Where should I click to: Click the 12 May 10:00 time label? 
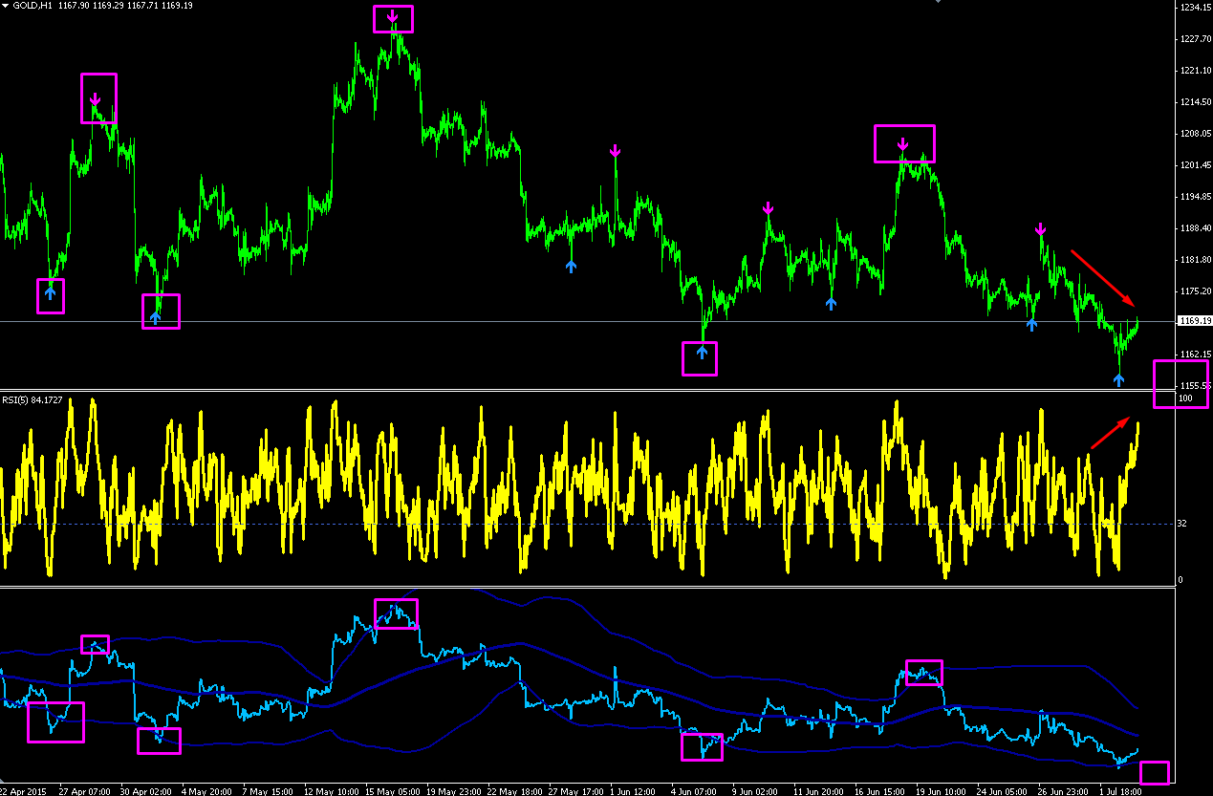click(x=331, y=790)
